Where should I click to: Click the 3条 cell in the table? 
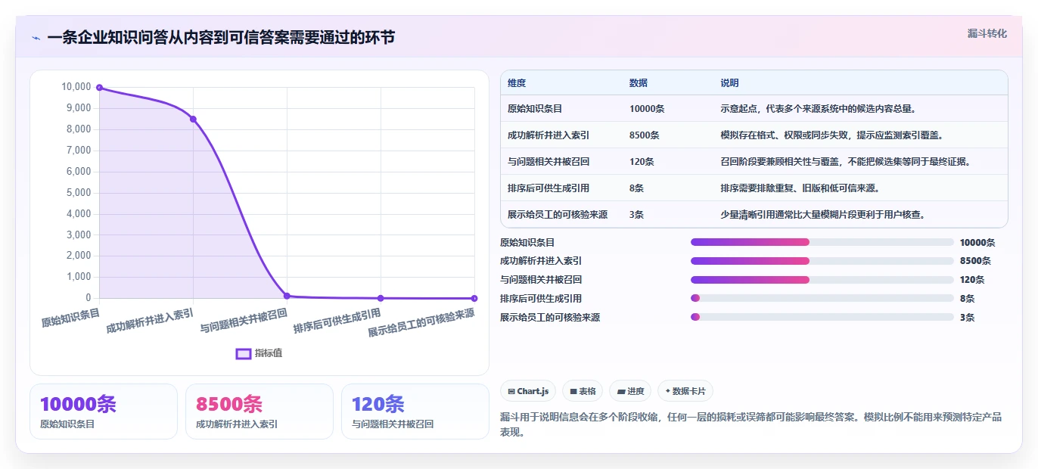tap(636, 215)
